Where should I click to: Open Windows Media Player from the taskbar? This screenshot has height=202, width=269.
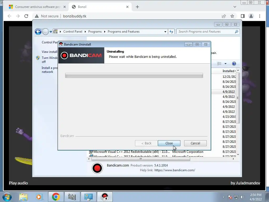pyautogui.click(x=39, y=197)
